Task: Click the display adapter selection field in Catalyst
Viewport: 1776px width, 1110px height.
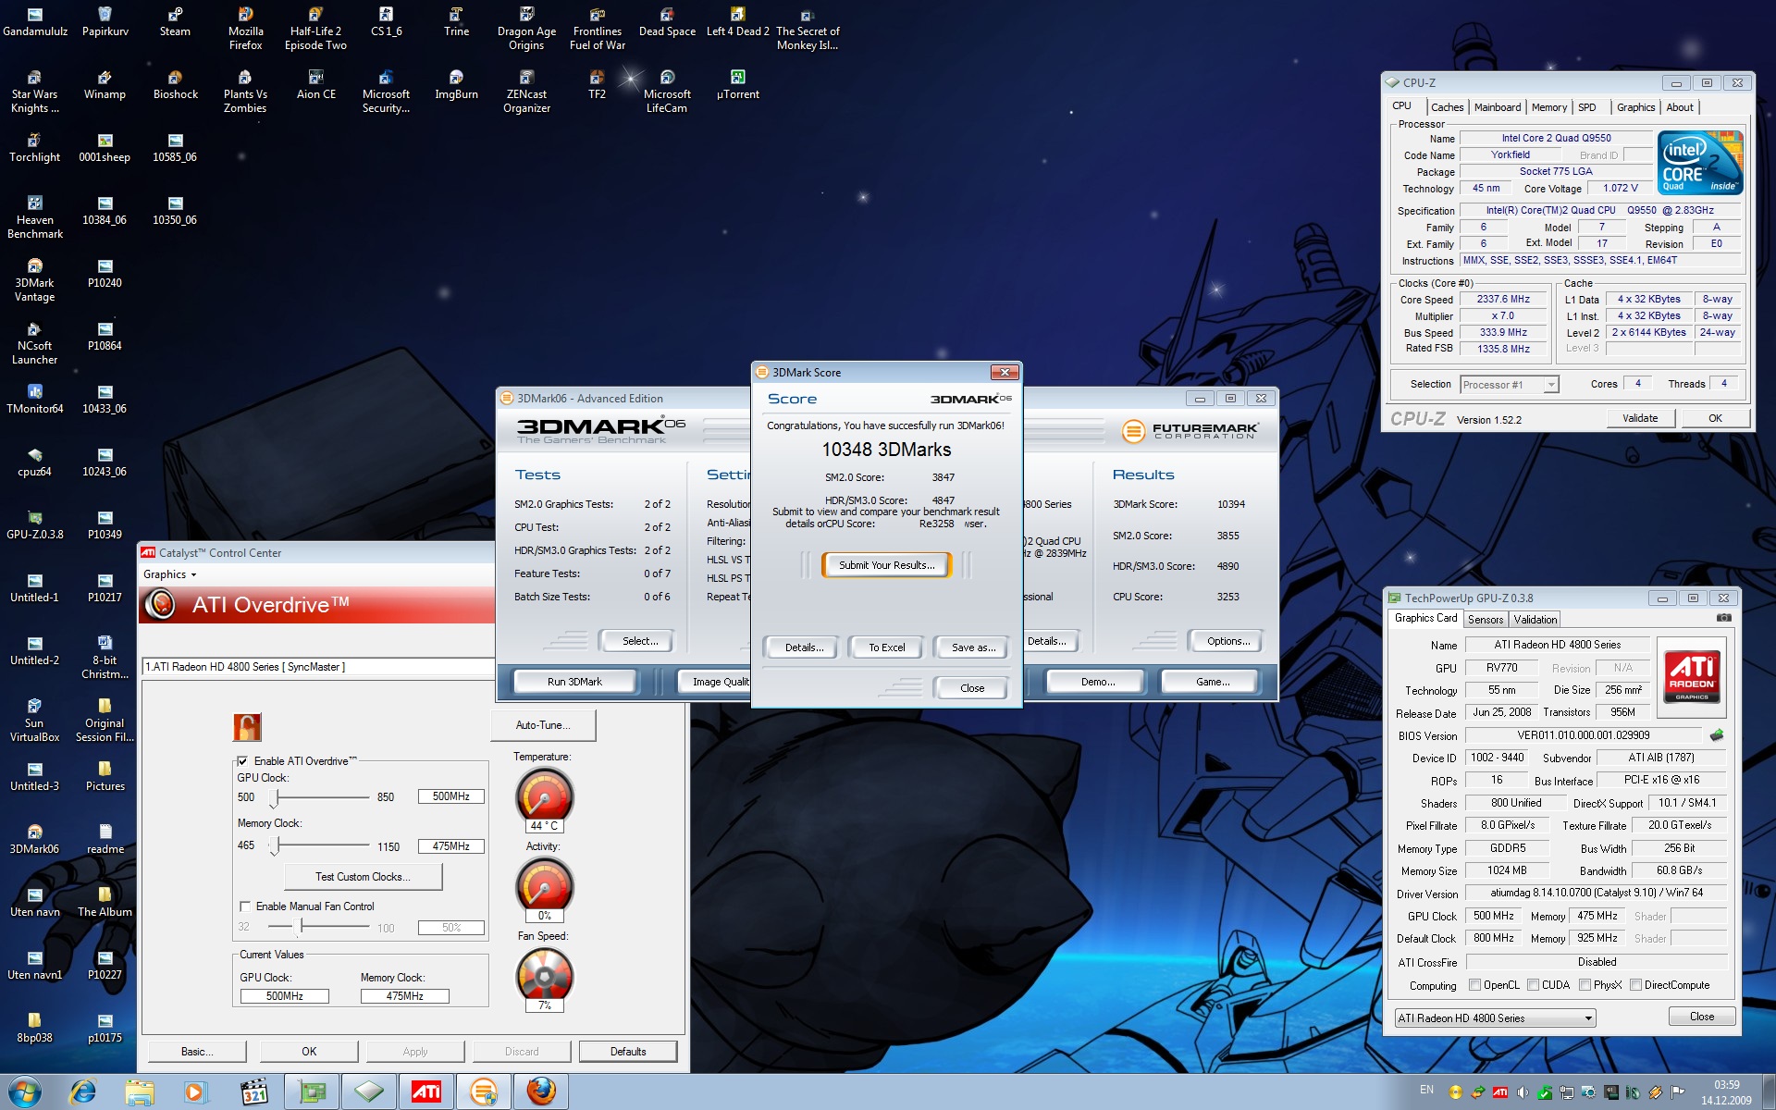Action: pyautogui.click(x=317, y=667)
